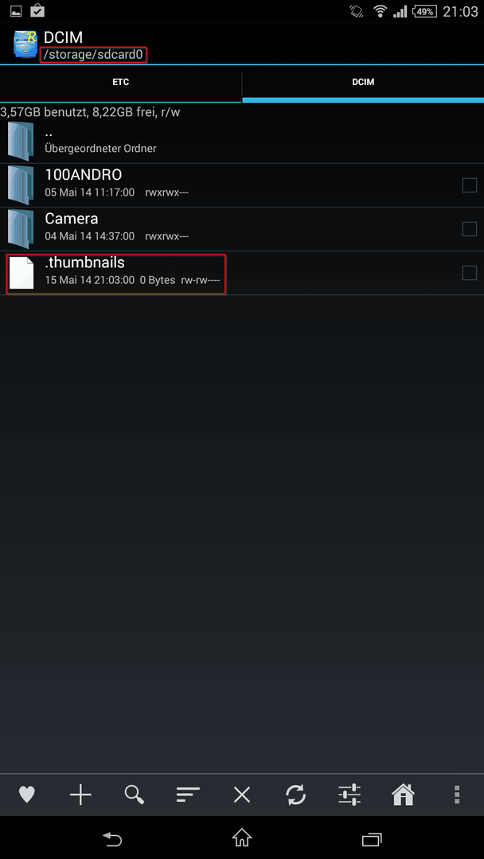Screen dimensions: 484x859
Task: Go up via Übergeordneter Ordner entry
Action: [x=242, y=141]
